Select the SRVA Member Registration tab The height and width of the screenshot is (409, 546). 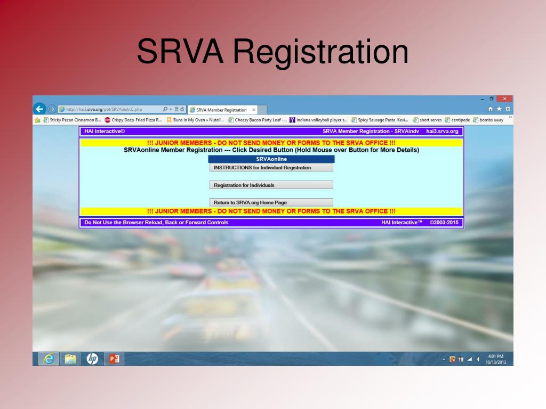click(221, 110)
